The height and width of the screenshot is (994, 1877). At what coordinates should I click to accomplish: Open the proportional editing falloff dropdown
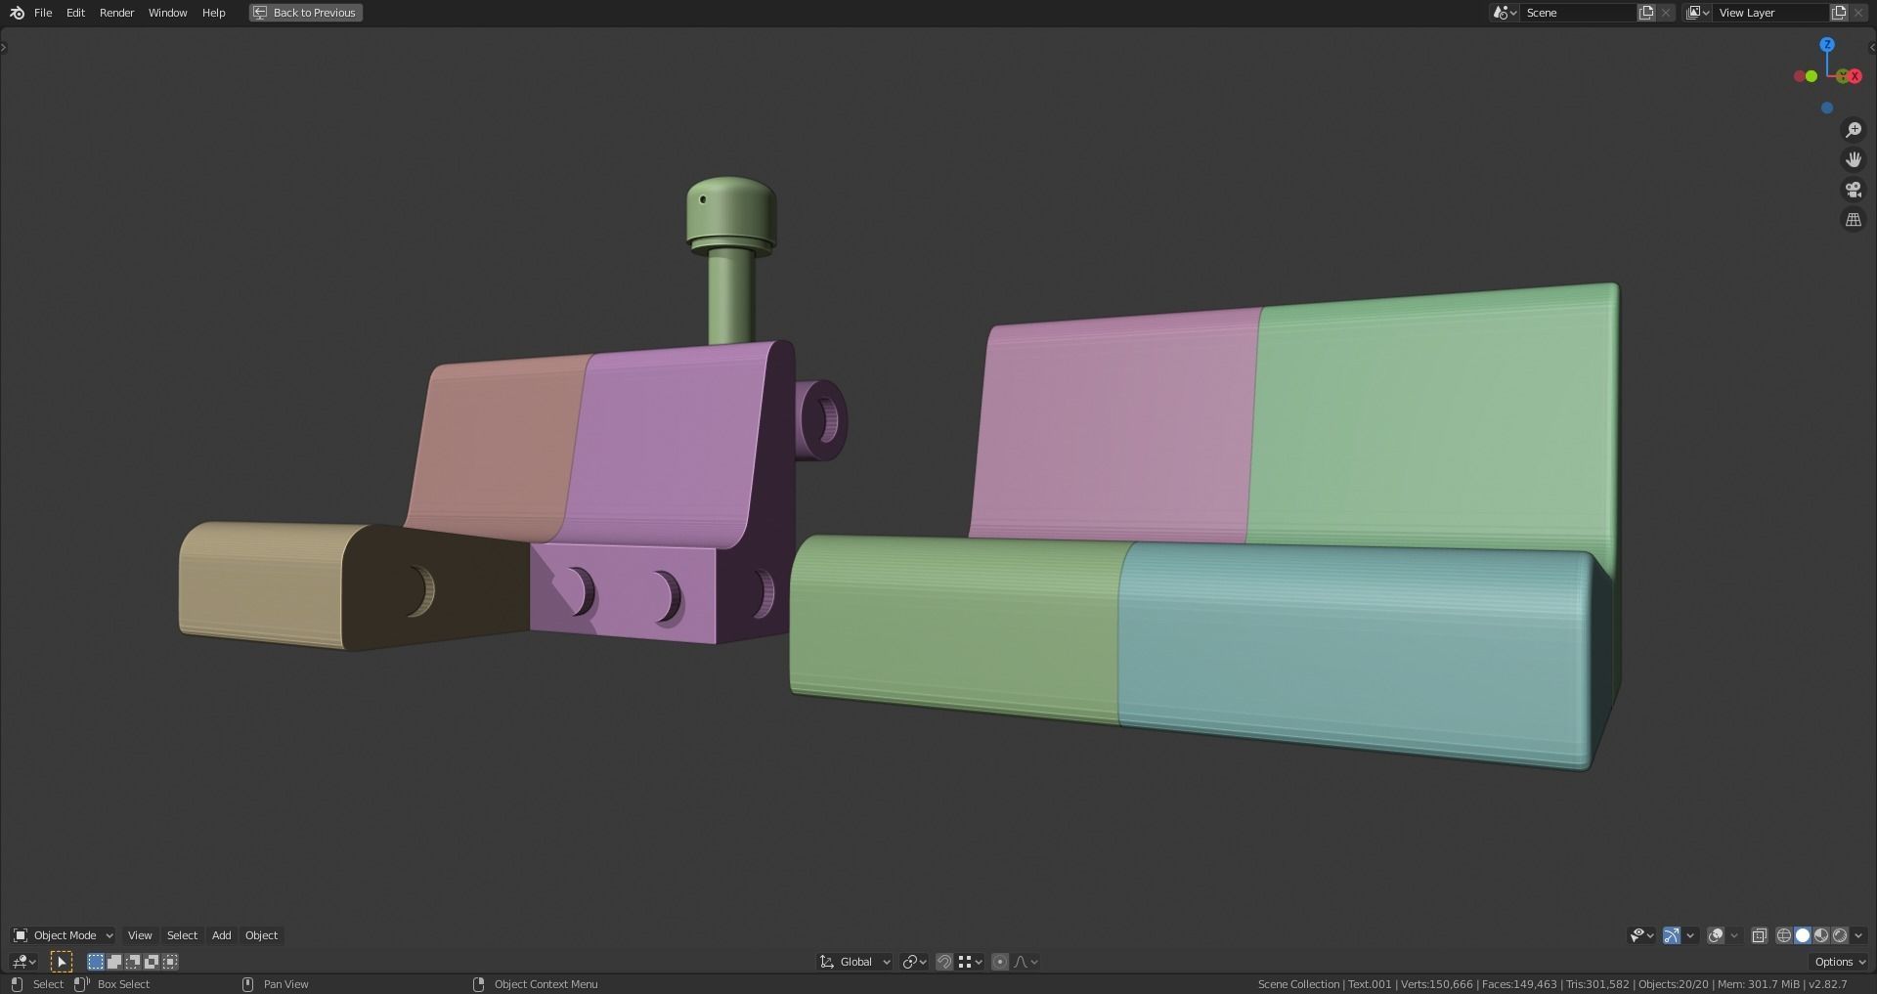[1026, 962]
